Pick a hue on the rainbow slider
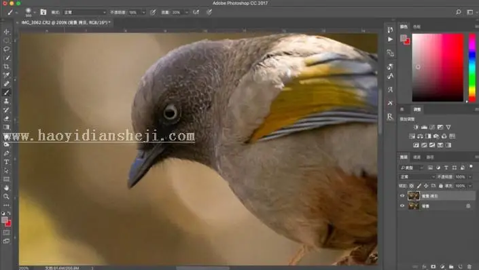The width and height of the screenshot is (479, 270). (472, 68)
